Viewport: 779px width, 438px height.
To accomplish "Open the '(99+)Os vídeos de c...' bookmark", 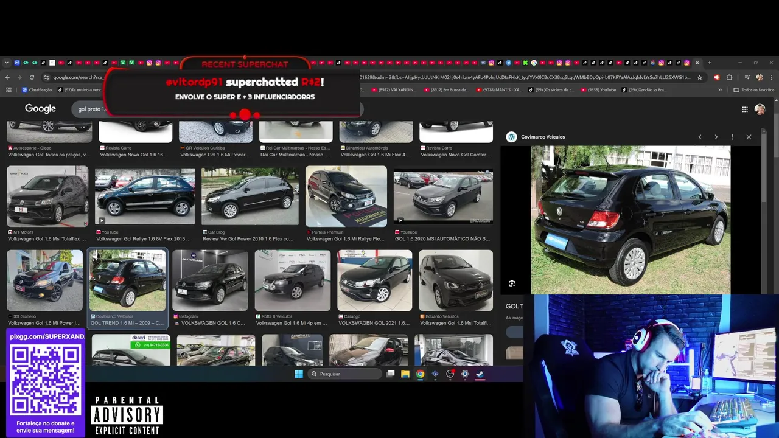I will [551, 90].
